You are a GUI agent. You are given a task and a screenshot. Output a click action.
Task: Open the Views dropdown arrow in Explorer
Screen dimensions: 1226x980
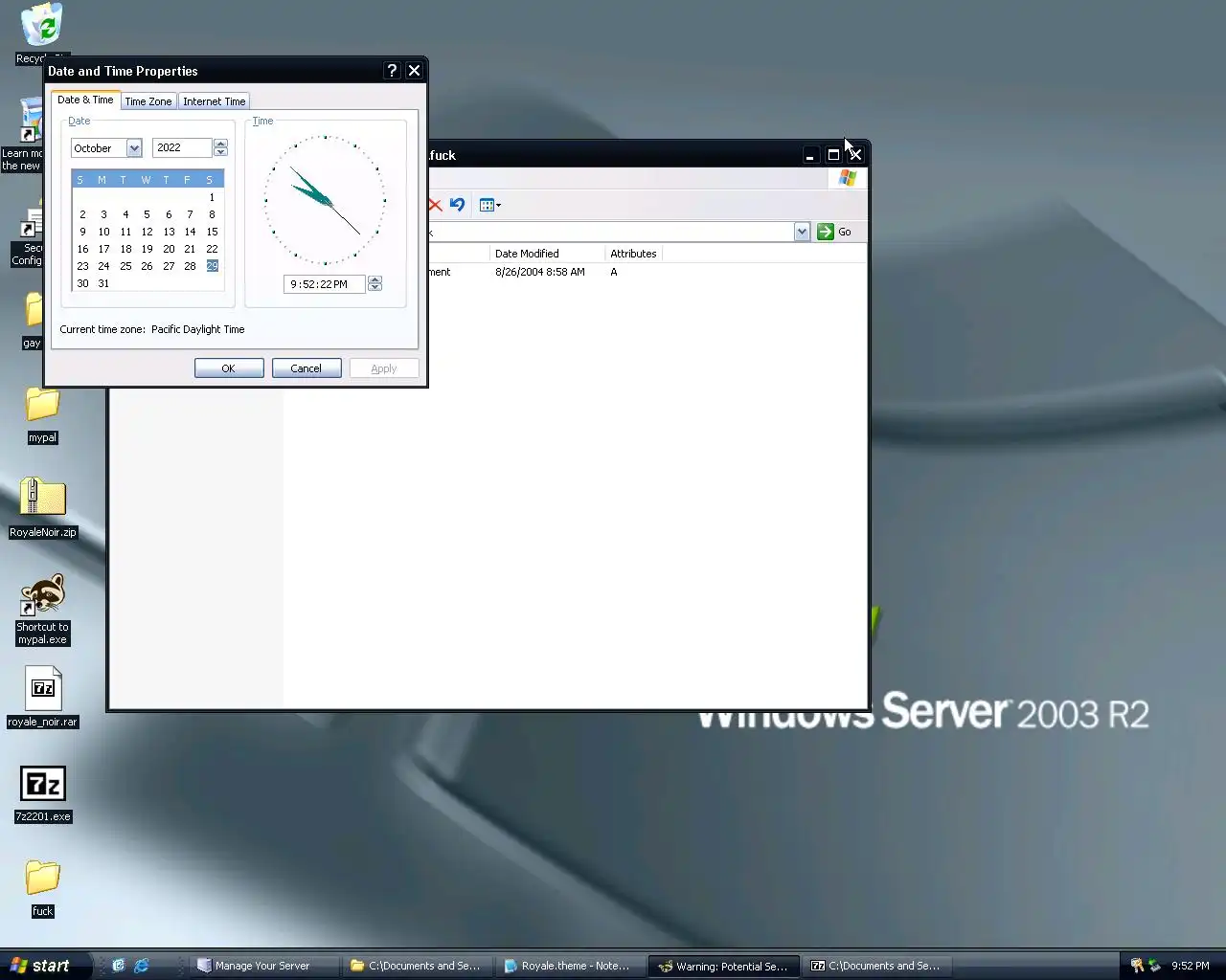499,205
